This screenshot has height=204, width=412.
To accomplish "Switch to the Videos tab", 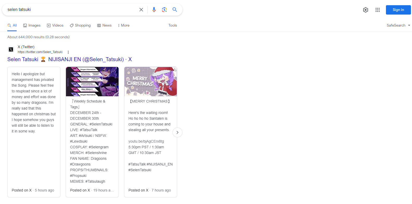I will pos(55,25).
